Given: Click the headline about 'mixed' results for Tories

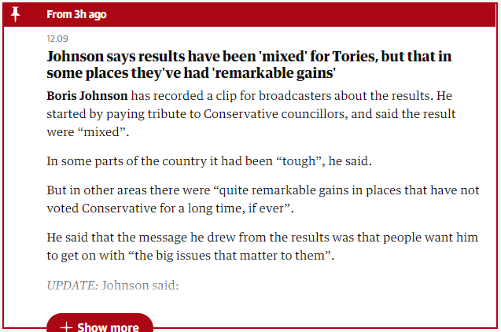Looking at the screenshot, I should 249,65.
